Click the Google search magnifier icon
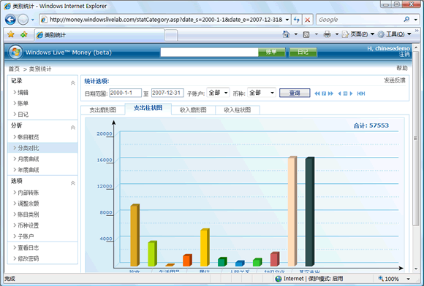Viewport: 424px width, 286px height. pyautogui.click(x=406, y=20)
